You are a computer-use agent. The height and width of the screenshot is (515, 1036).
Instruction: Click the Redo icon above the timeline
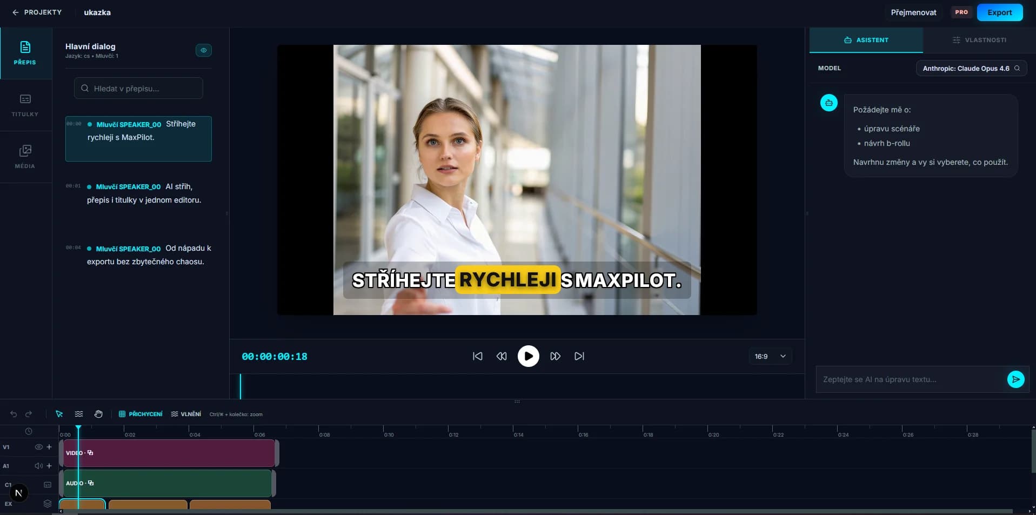tap(29, 414)
